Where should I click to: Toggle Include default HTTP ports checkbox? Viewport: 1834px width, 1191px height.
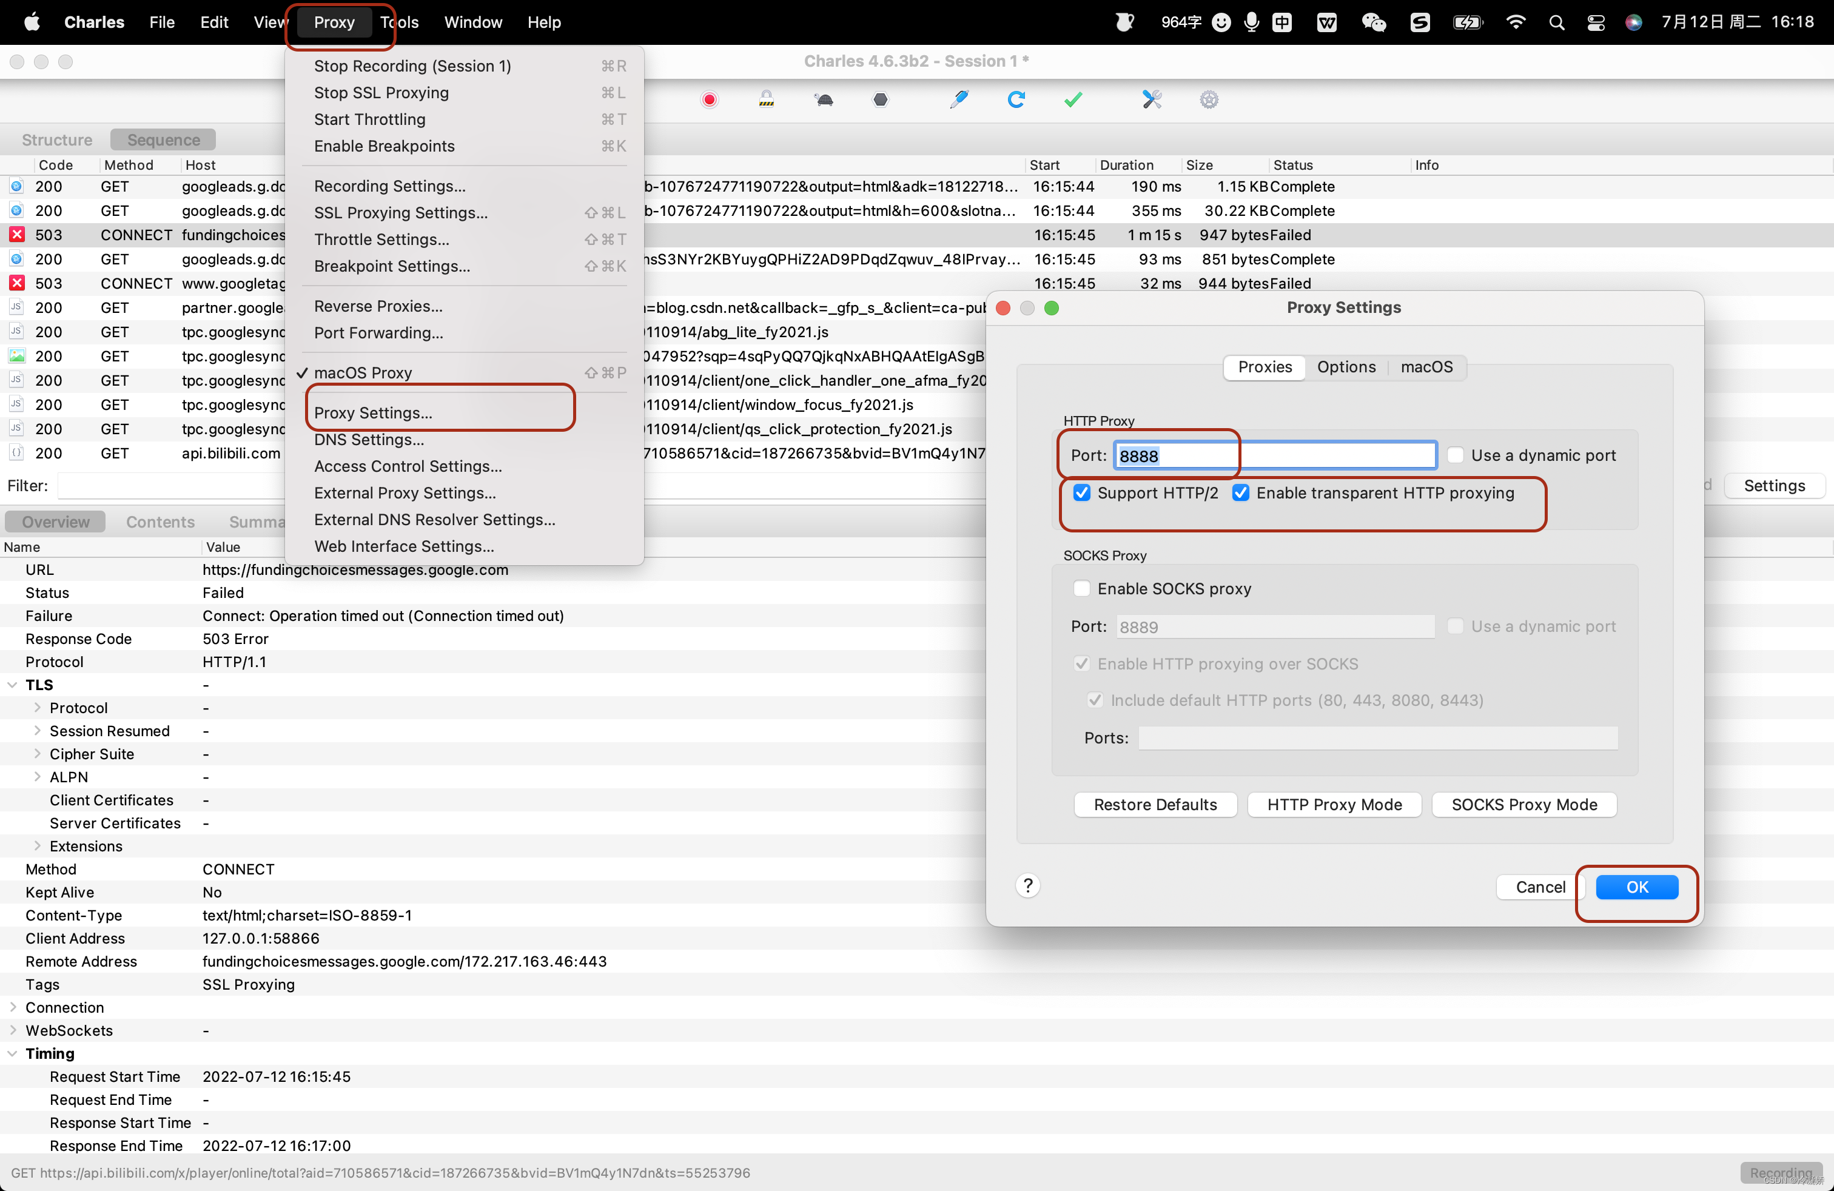[x=1095, y=700]
